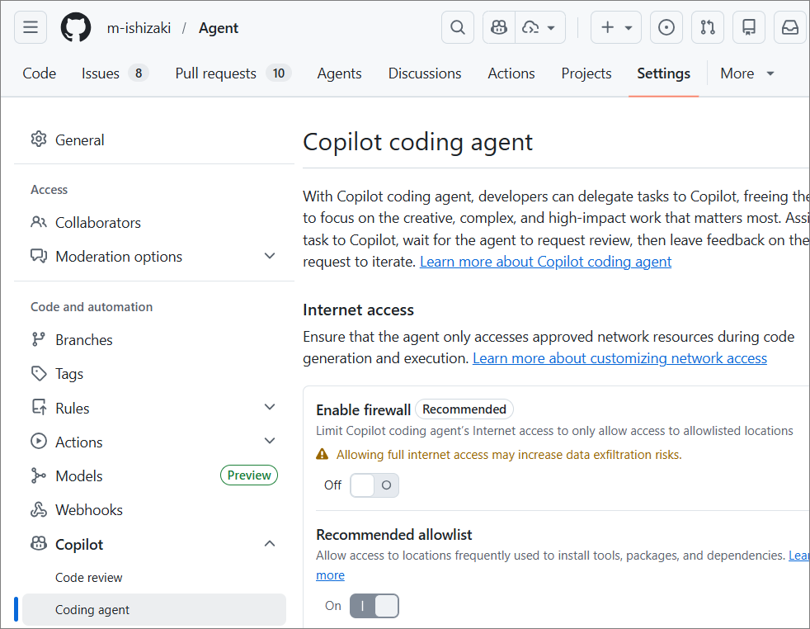Click the Collaborators people icon
The image size is (810, 629).
pos(39,222)
